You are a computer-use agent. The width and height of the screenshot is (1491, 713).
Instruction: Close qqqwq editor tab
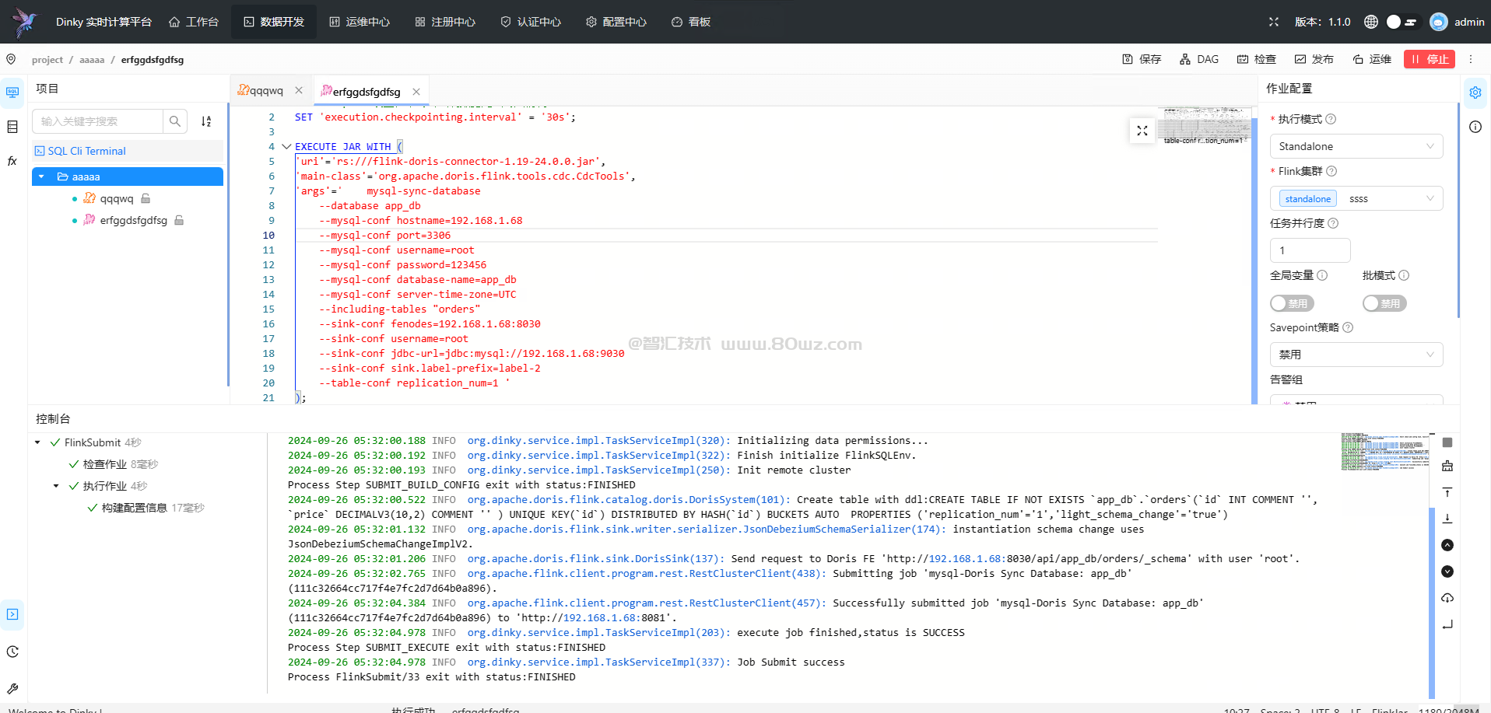pyautogui.click(x=299, y=90)
